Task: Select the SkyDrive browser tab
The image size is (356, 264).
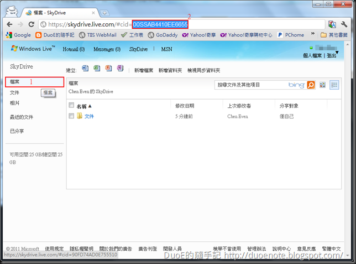Action: (60, 13)
